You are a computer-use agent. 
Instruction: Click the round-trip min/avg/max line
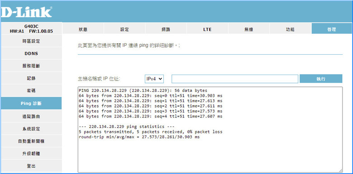pos(139,137)
